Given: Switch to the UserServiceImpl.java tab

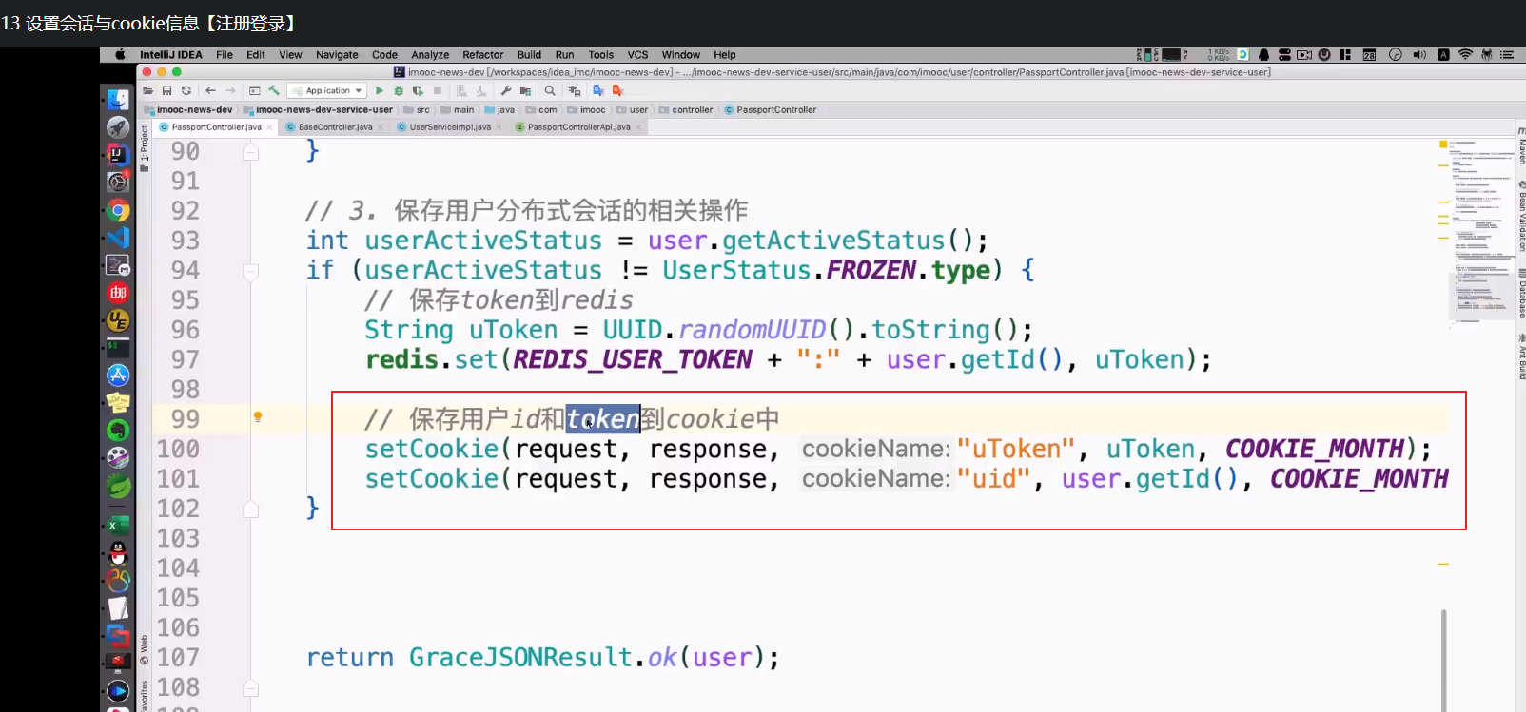Looking at the screenshot, I should [x=450, y=127].
